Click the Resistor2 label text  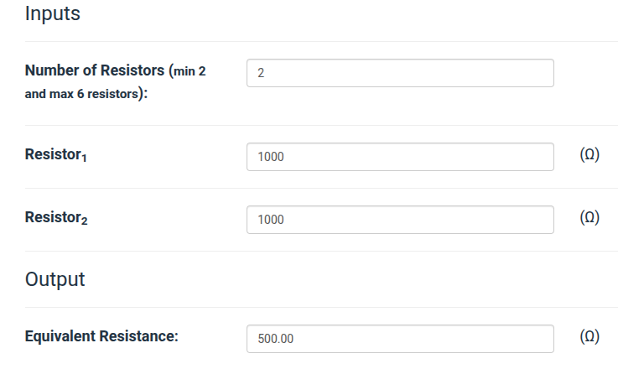click(x=55, y=219)
